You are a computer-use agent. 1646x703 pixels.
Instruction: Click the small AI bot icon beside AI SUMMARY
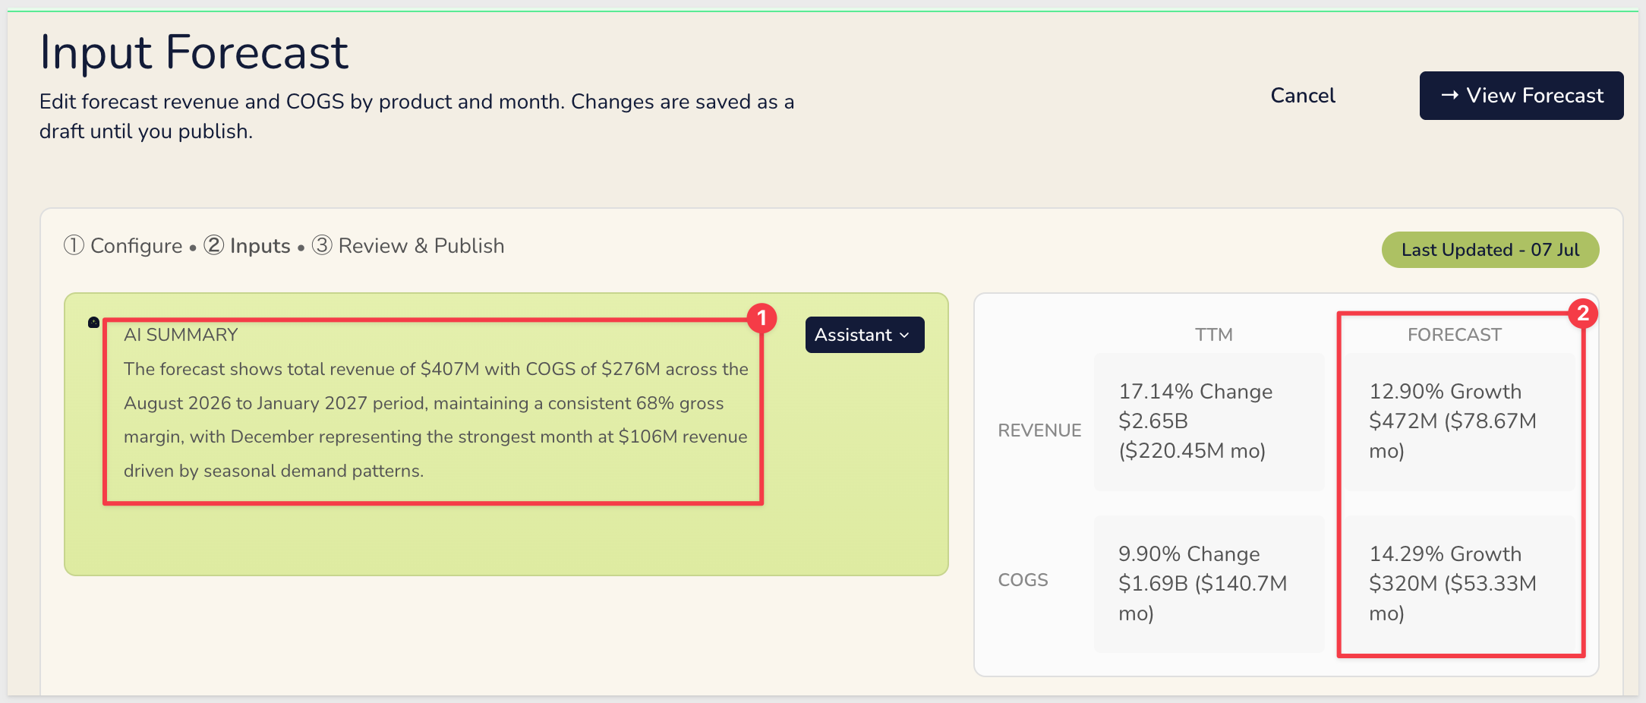click(93, 323)
